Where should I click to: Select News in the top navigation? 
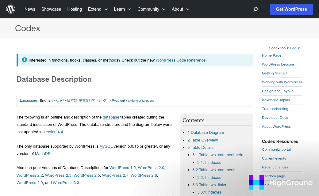(x=30, y=9)
